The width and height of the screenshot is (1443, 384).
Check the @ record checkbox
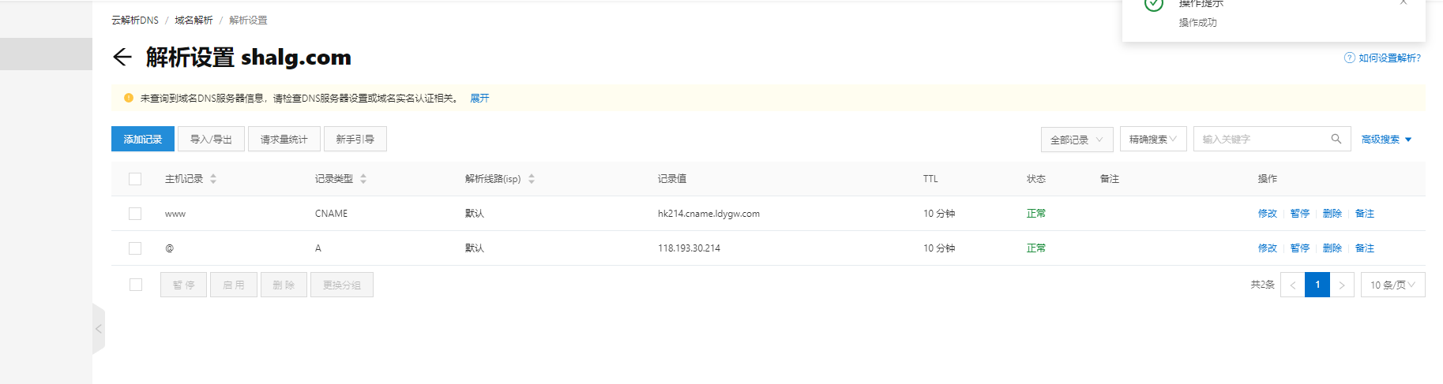[135, 248]
